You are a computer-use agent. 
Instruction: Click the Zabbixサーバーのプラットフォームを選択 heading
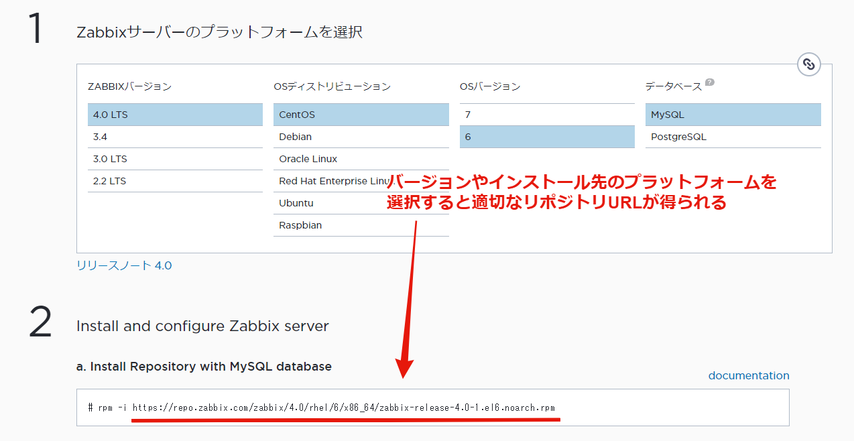point(220,31)
